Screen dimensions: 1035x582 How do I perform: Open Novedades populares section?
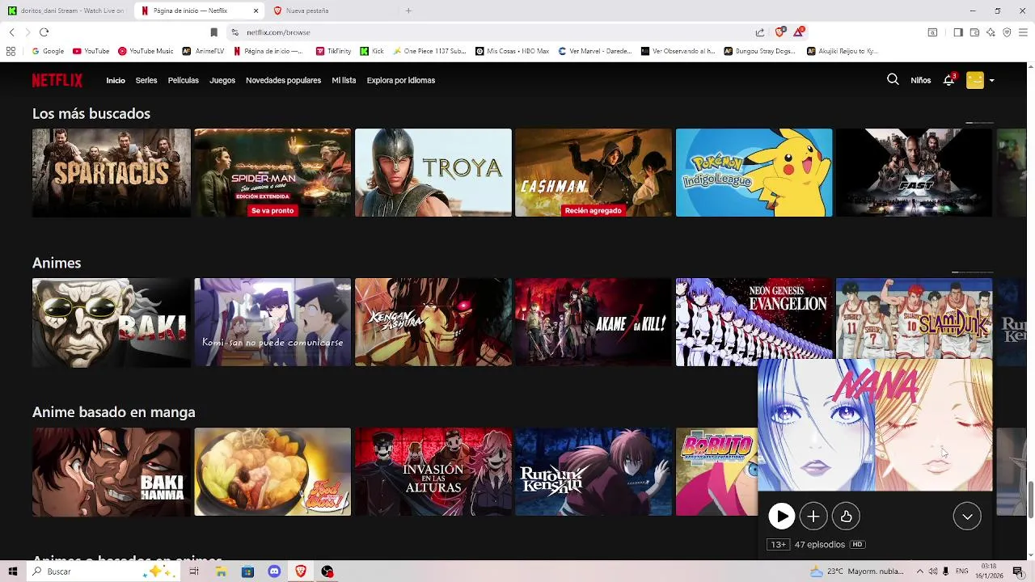point(283,80)
